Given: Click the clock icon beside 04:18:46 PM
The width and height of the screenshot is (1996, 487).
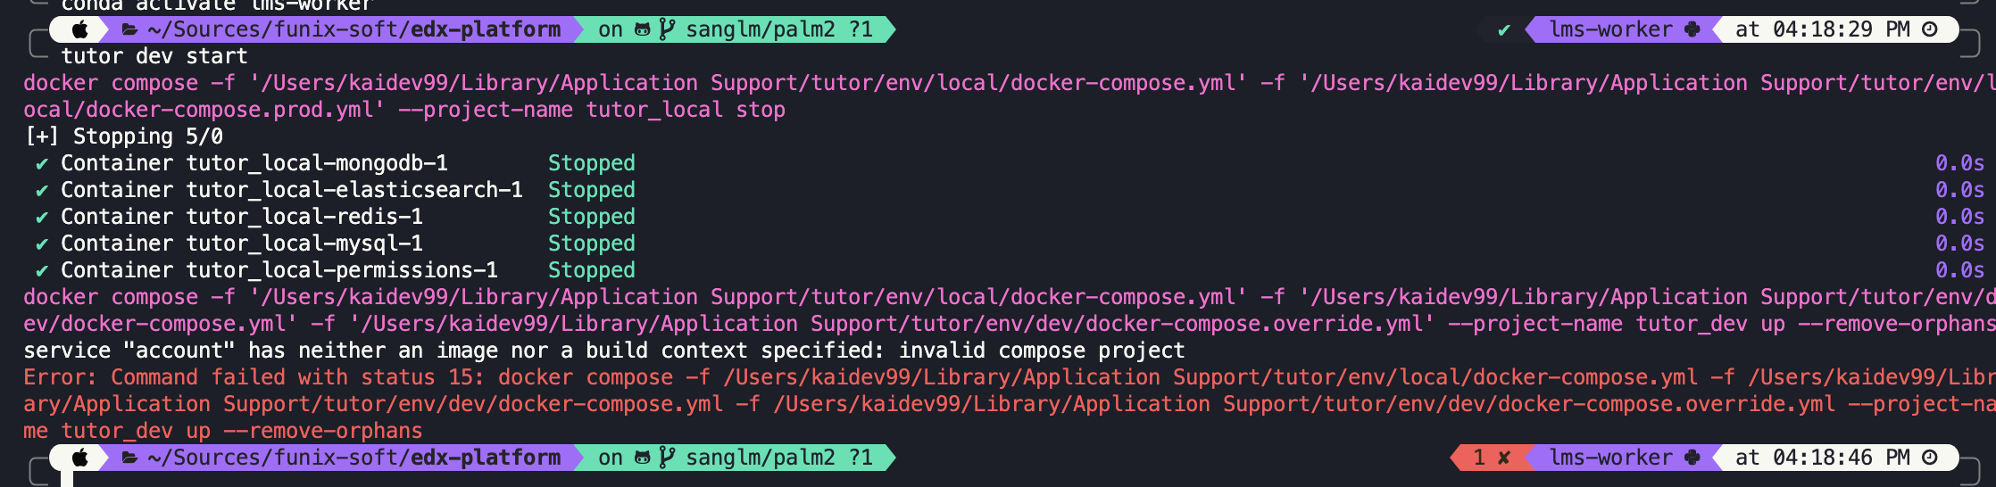Looking at the screenshot, I should [x=1929, y=458].
